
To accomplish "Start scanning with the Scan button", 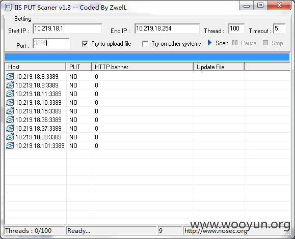I will tap(218, 43).
